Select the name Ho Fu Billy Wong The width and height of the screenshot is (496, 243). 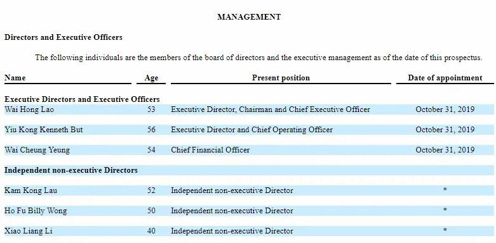(x=36, y=211)
